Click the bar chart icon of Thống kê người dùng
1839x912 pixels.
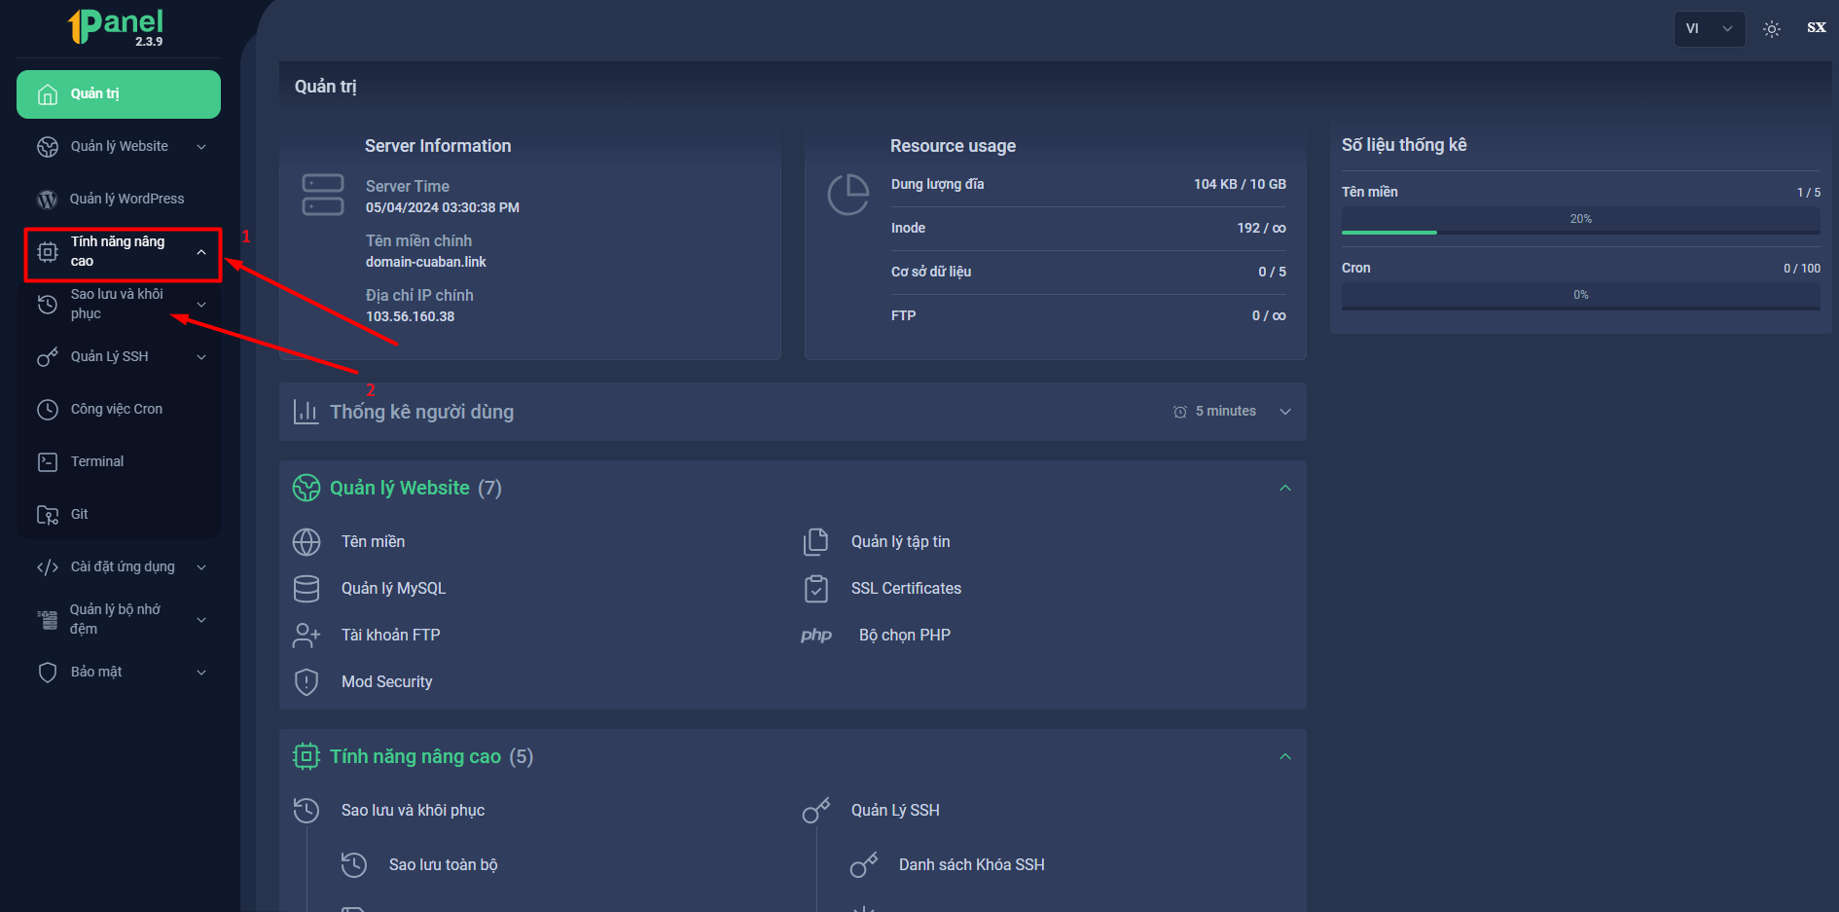[x=306, y=412]
